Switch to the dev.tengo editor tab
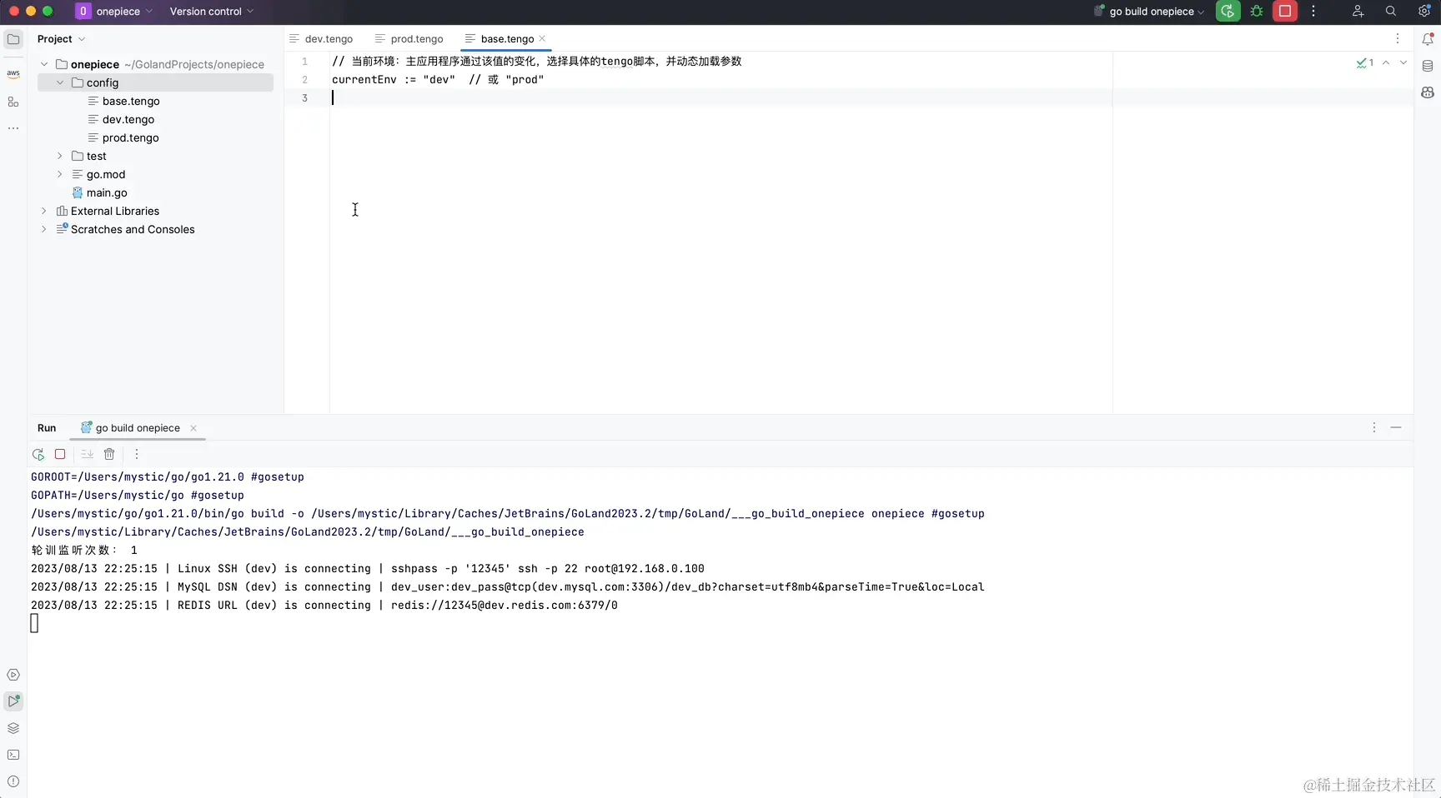This screenshot has height=798, width=1441. (x=321, y=39)
